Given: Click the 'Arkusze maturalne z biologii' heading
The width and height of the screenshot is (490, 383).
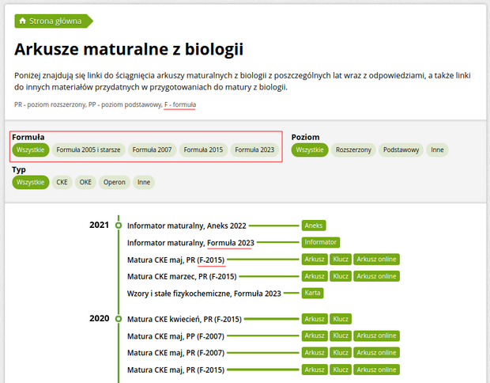Looking at the screenshot, I should pyautogui.click(x=129, y=49).
